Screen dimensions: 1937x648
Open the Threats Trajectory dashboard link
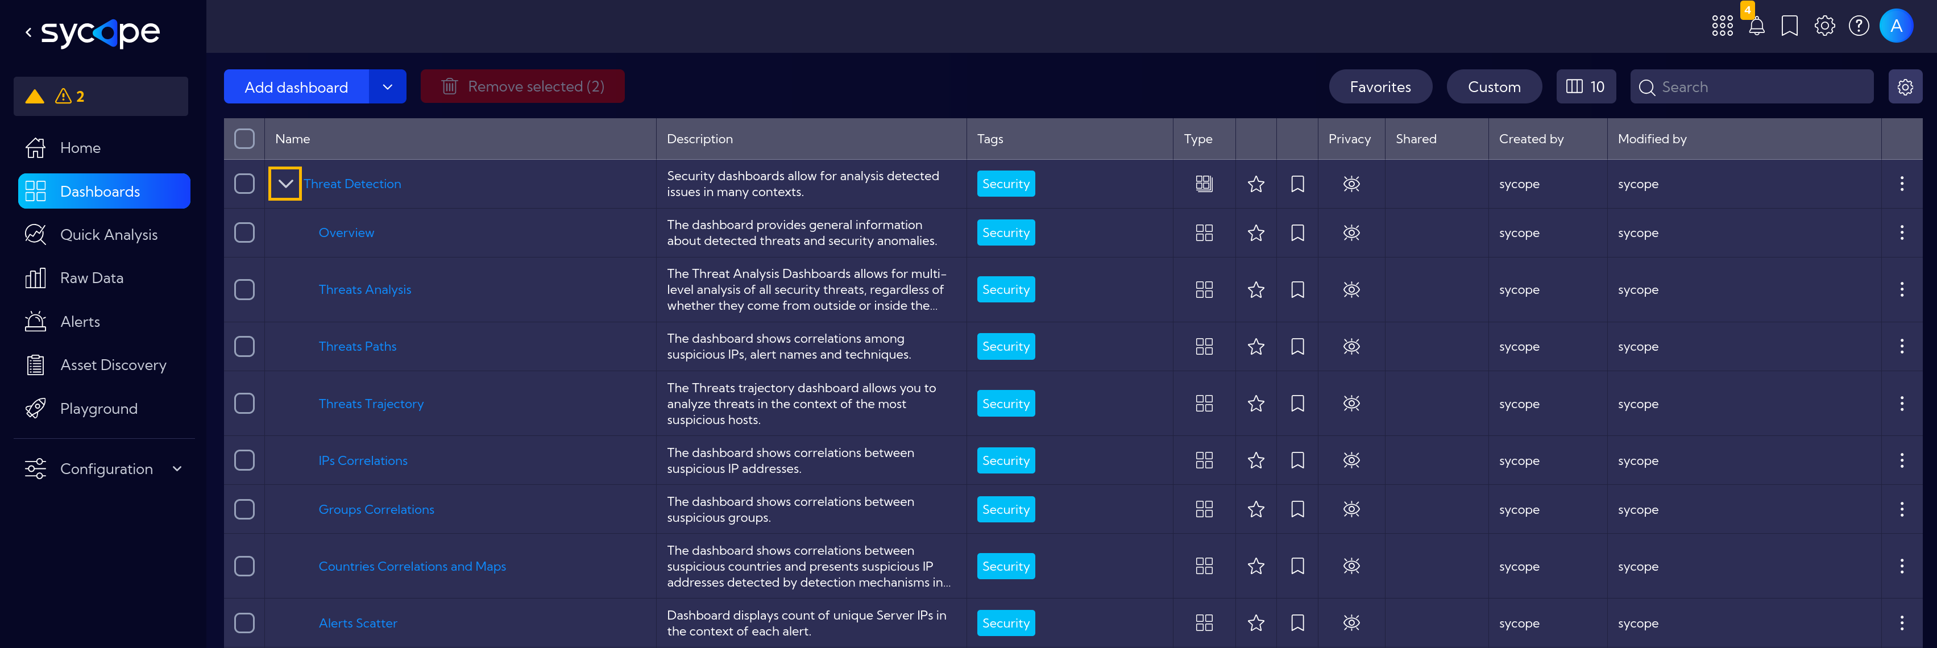click(x=371, y=404)
